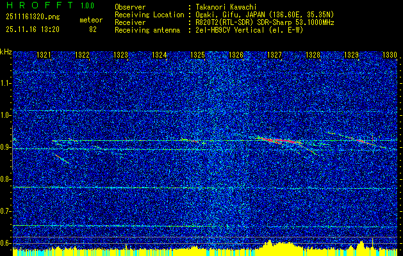Click the version number 1.0.0
This screenshot has width=403, height=256.
click(x=87, y=6)
